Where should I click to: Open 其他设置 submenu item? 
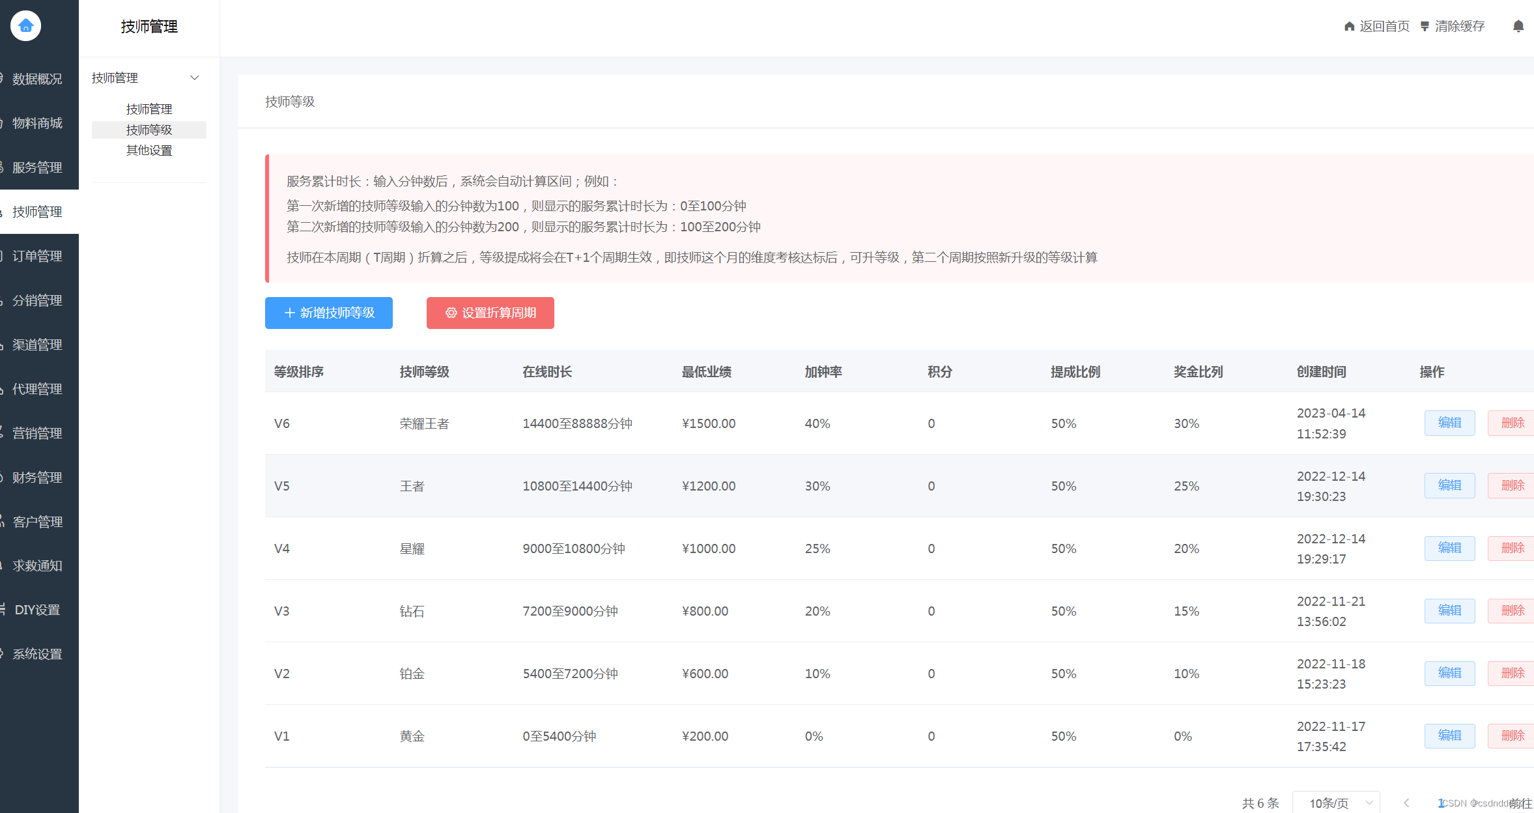coord(149,150)
